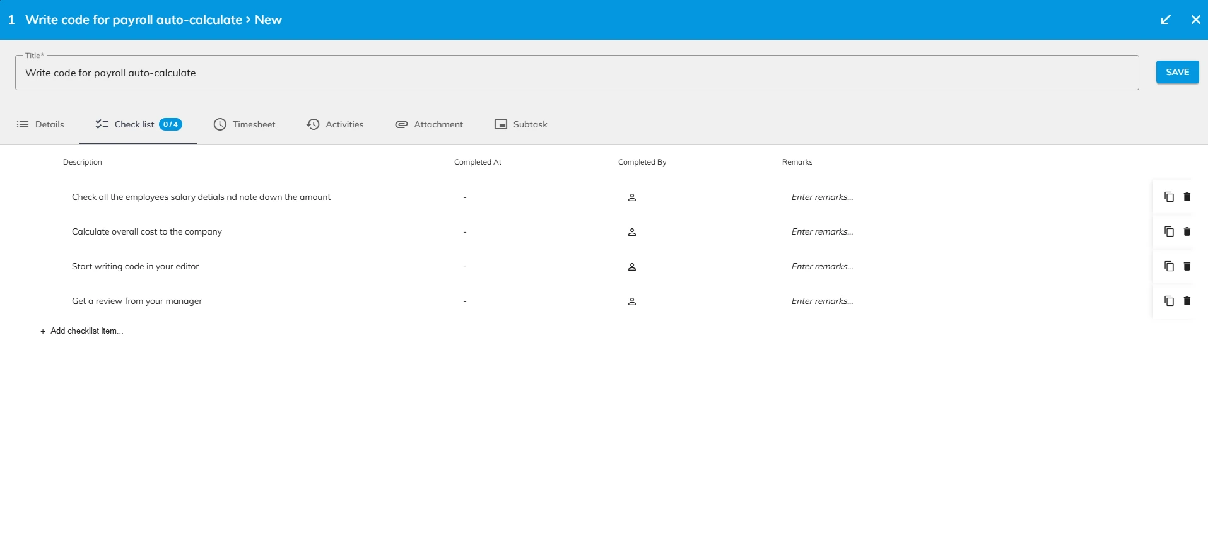The width and height of the screenshot is (1208, 550).
Task: Go to the Activities tab
Action: pos(335,124)
